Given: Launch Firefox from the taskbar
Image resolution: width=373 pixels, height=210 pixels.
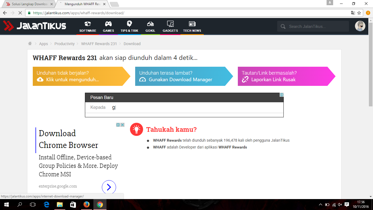Looking at the screenshot, I should (86, 205).
